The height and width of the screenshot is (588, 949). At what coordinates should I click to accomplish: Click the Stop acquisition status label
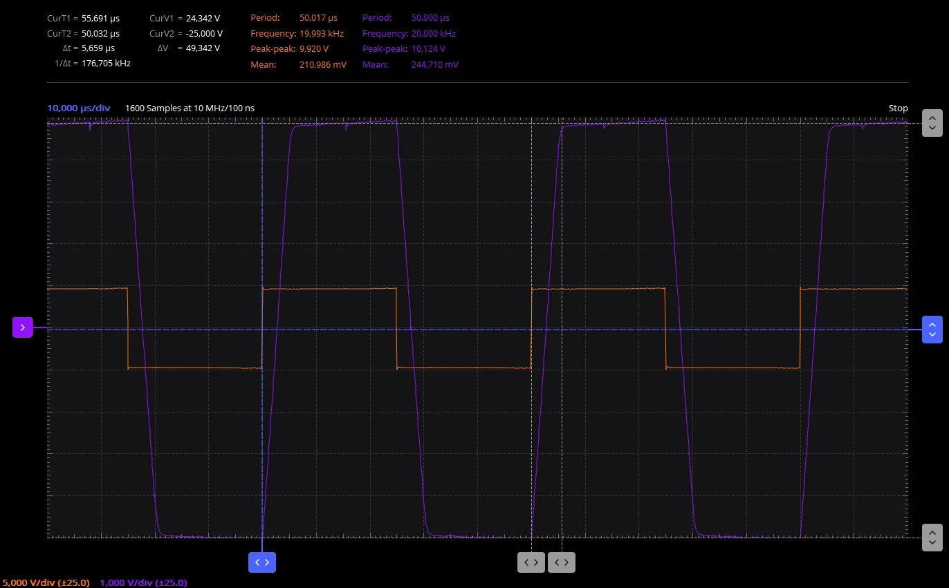click(898, 108)
